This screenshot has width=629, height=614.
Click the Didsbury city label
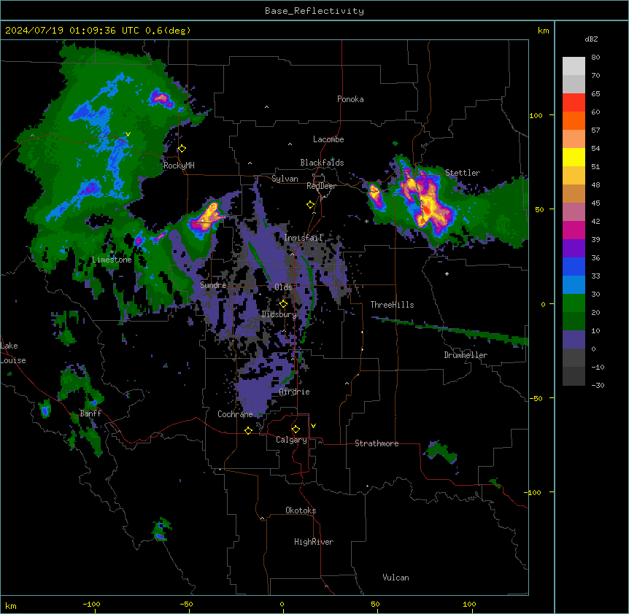pos(279,314)
